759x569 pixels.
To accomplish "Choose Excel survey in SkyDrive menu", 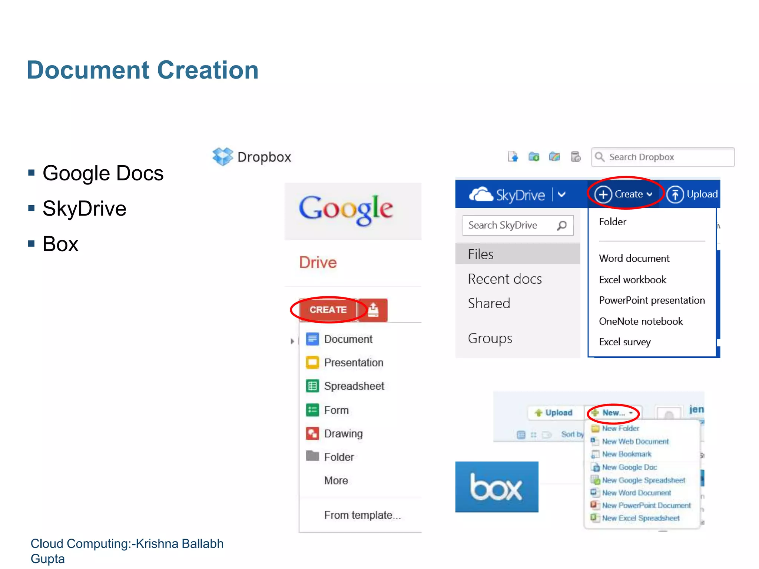I will click(625, 342).
